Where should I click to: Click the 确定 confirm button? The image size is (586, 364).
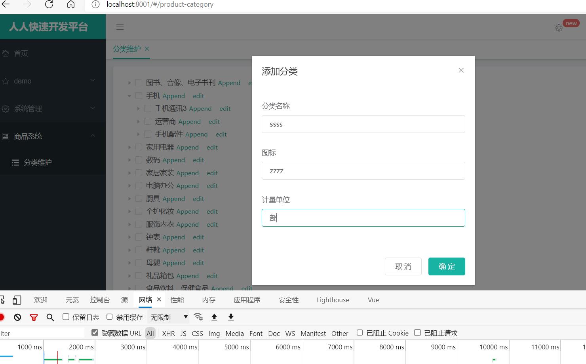point(447,266)
